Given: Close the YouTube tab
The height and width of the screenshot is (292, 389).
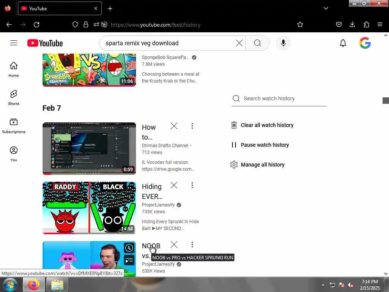Looking at the screenshot, I should pos(96,8).
